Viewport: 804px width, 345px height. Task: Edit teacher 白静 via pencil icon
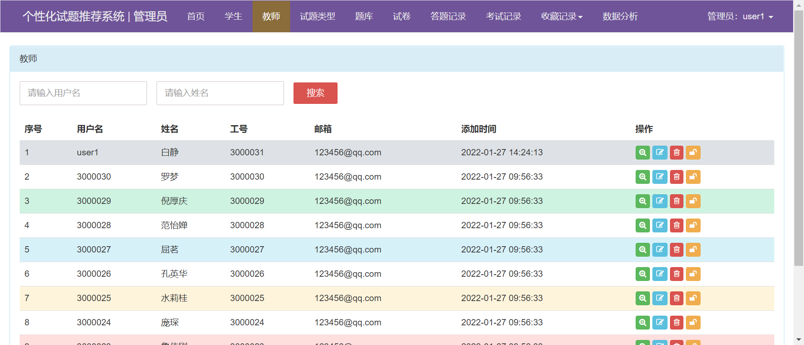[660, 152]
